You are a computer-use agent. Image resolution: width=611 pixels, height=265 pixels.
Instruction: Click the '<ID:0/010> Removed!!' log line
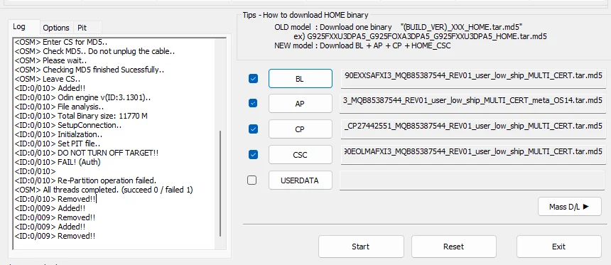point(55,199)
